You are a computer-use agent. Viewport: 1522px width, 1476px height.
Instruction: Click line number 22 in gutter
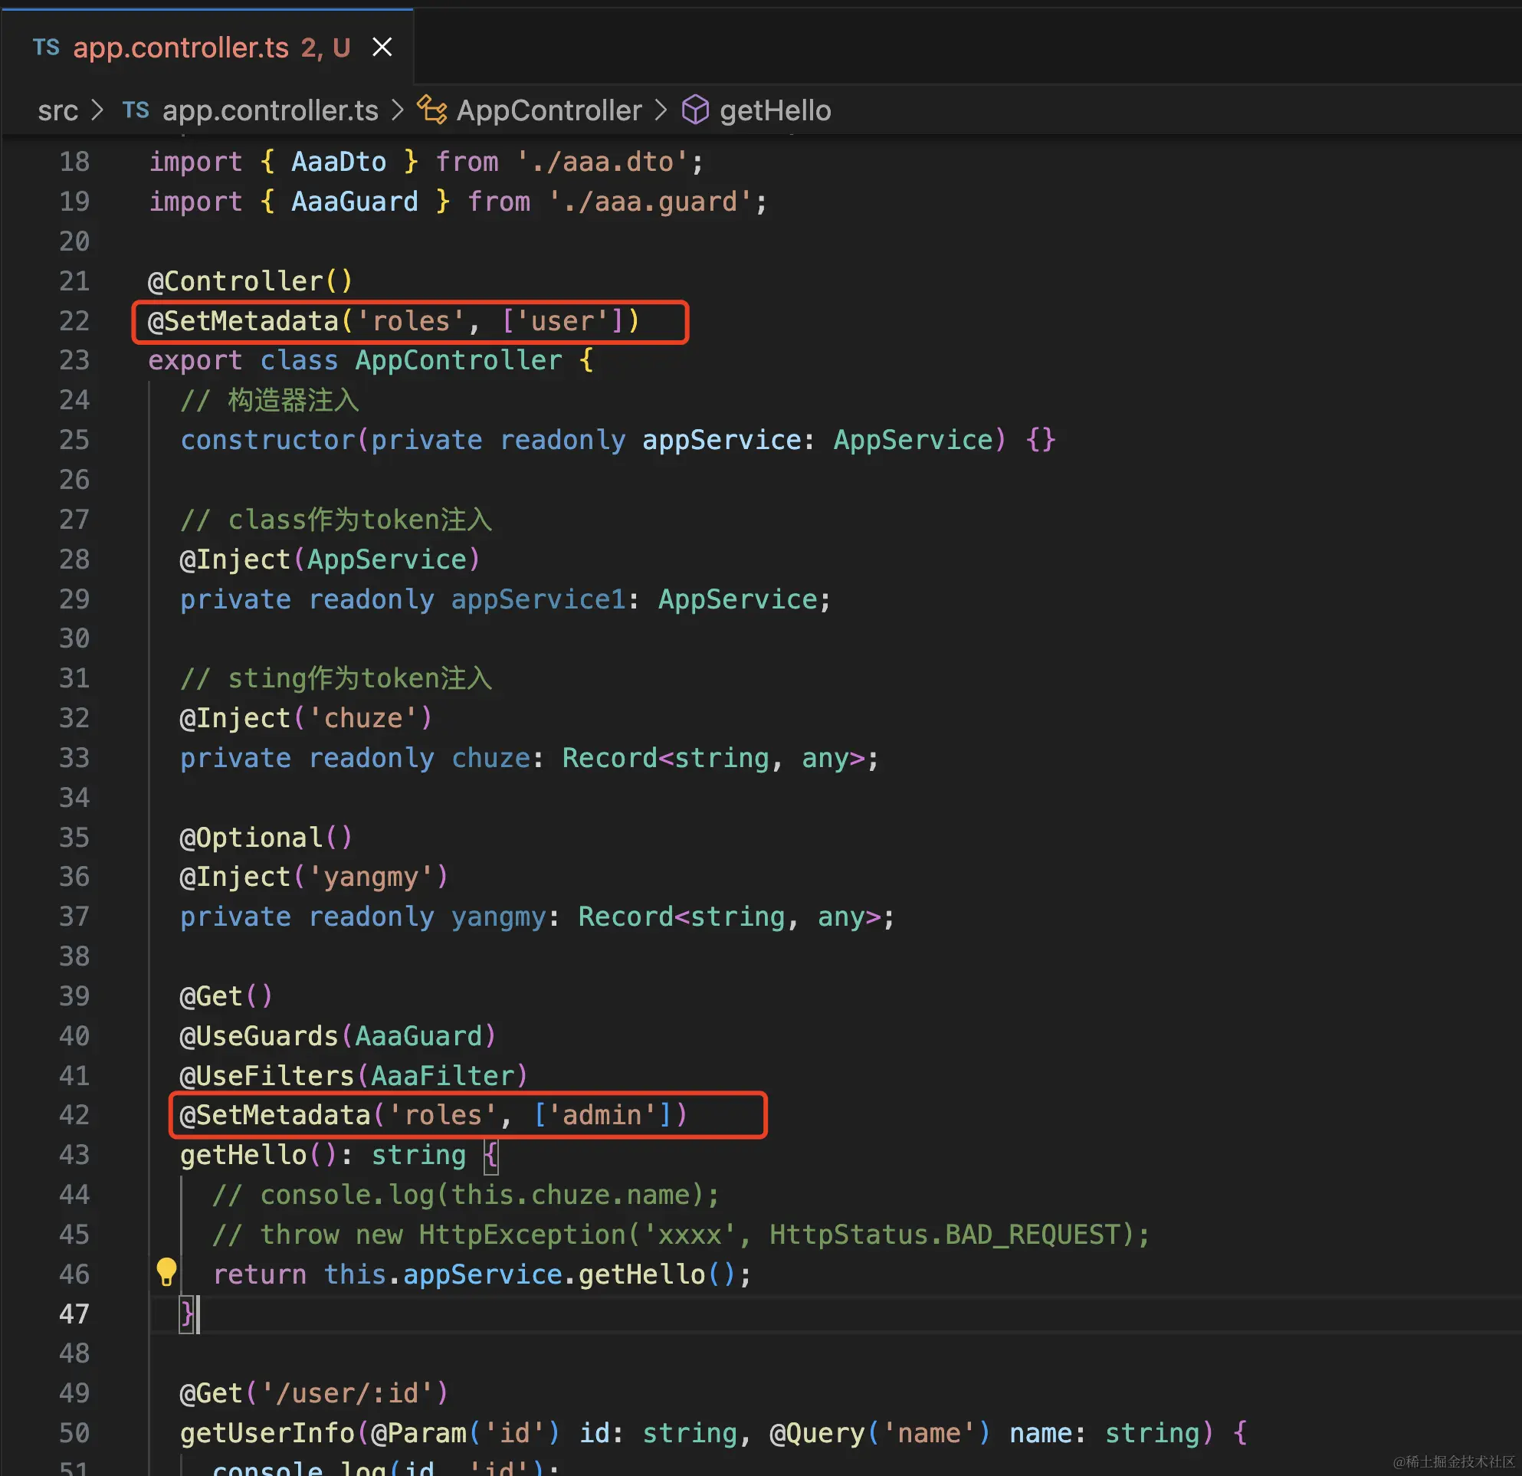(74, 320)
